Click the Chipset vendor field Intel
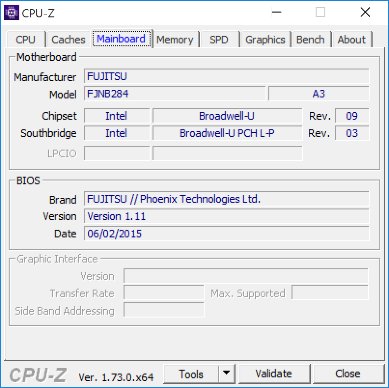 coord(117,116)
